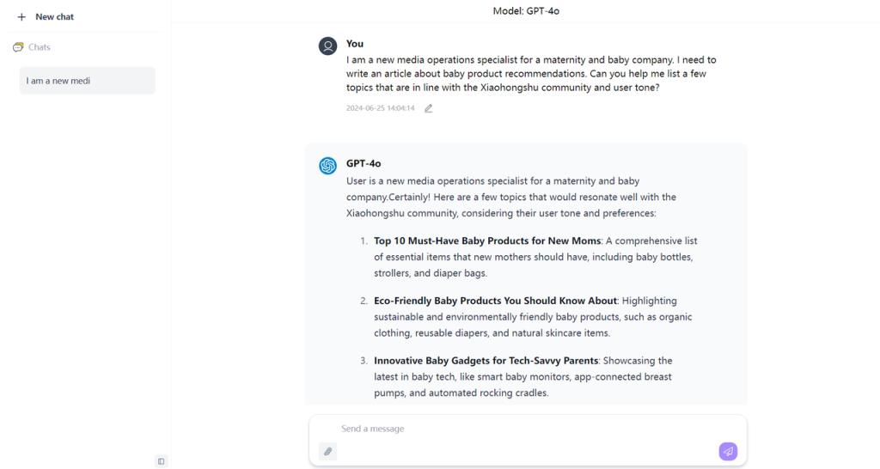Attach a file with the paperclip icon
This screenshot has width=880, height=469.
click(327, 451)
